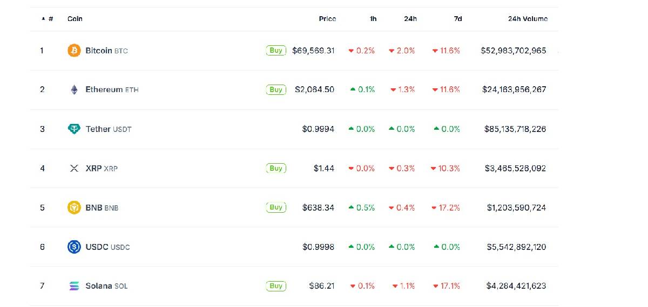The height and width of the screenshot is (307, 648).
Task: Sort by the 24h change column header
Action: point(410,19)
